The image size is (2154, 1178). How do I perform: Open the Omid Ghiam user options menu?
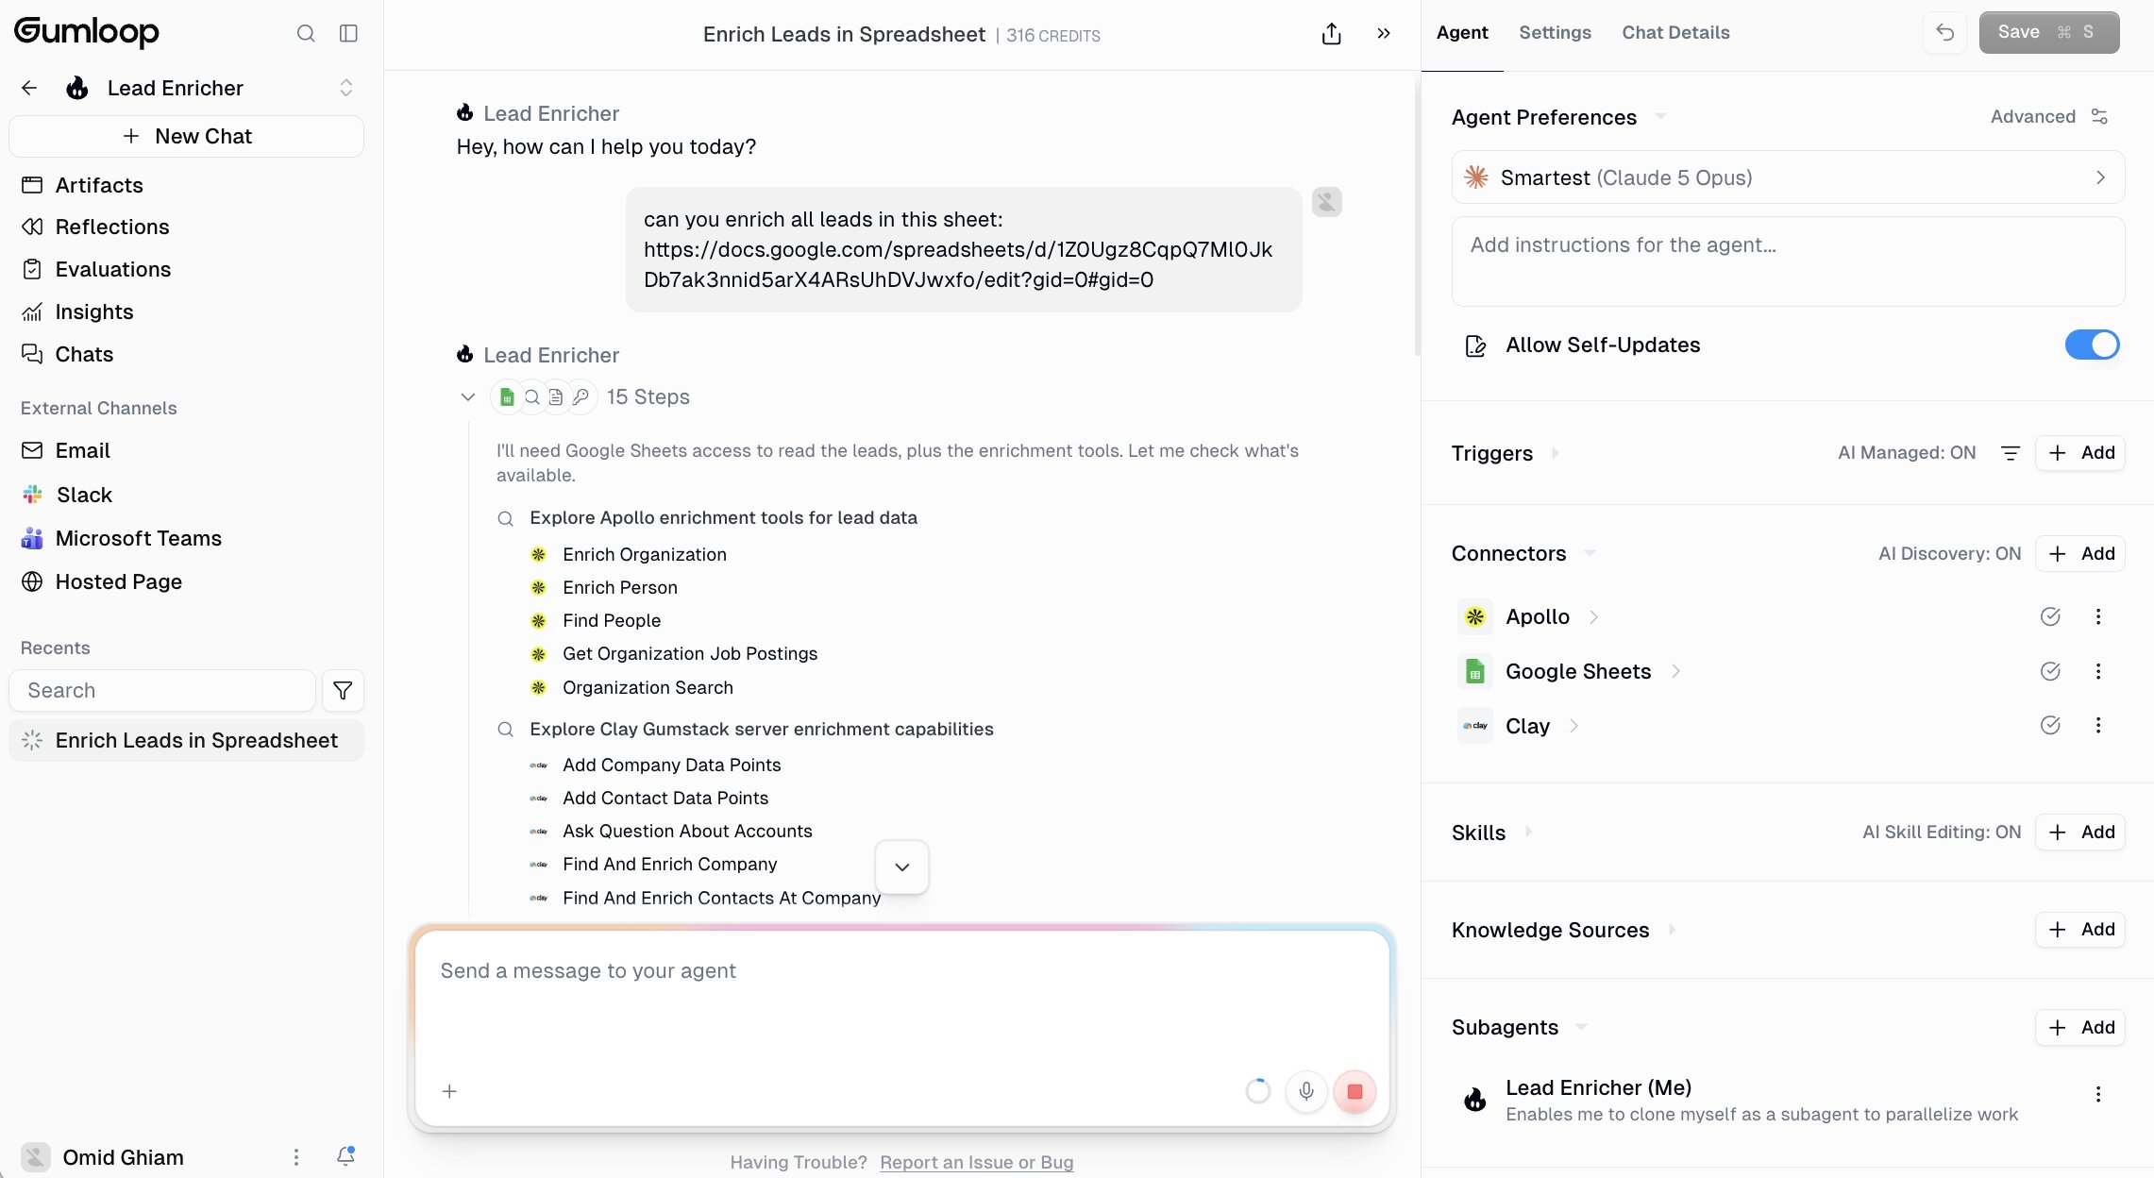296,1156
